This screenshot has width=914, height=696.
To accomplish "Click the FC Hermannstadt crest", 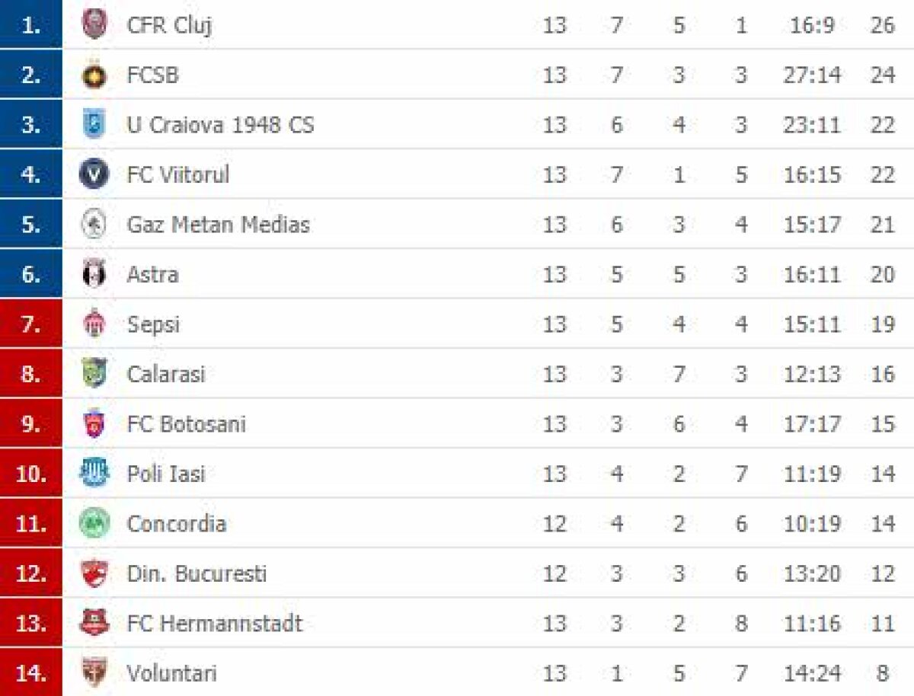I will pyautogui.click(x=94, y=624).
